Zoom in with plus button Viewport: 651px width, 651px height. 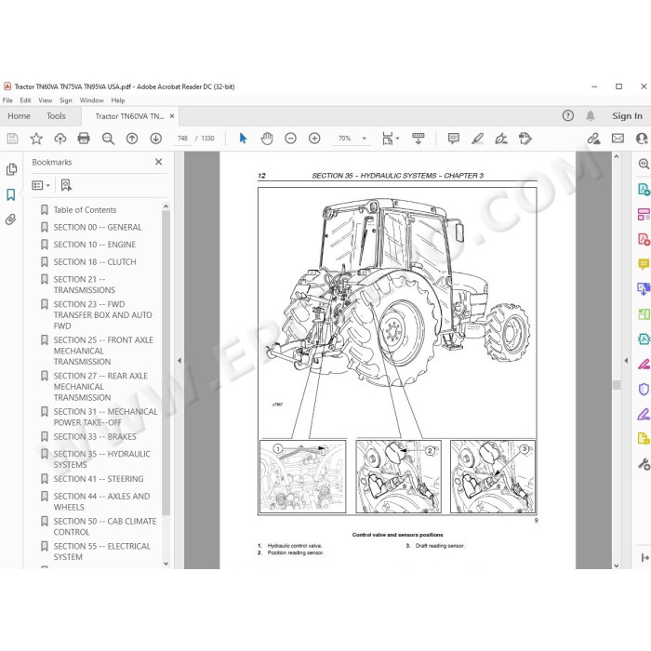click(x=314, y=139)
